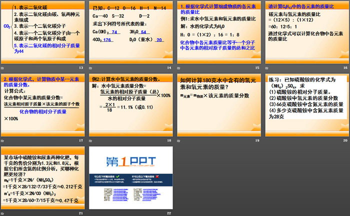Select the C₆H₁₂ element mass ratio slide

click(307, 32)
